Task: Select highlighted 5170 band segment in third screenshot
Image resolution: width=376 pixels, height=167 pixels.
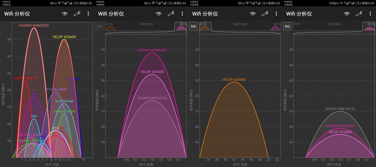Action: (x=205, y=26)
